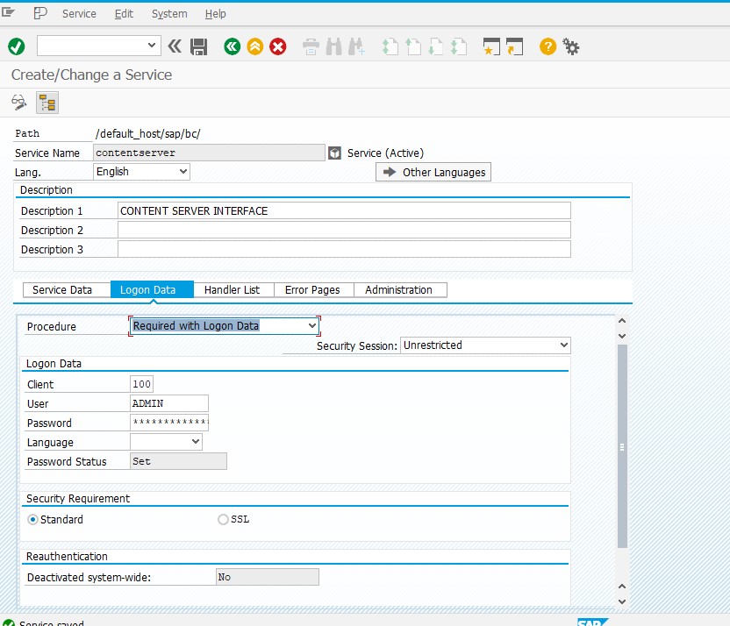Click the Description 1 text field
This screenshot has height=626, width=730.
(344, 210)
